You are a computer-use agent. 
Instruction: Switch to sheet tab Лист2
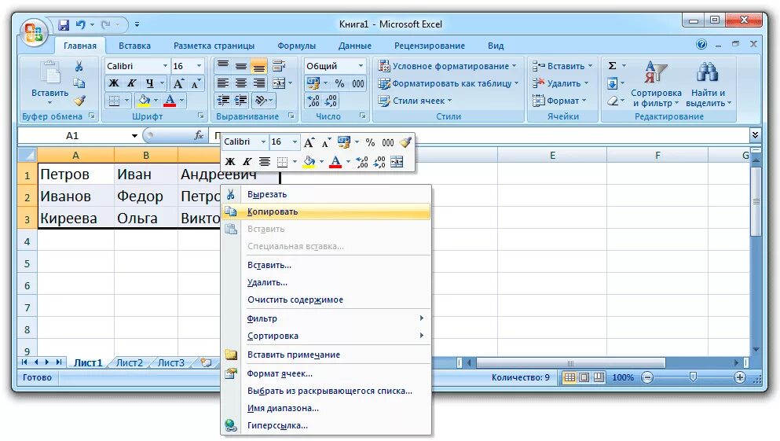(129, 363)
